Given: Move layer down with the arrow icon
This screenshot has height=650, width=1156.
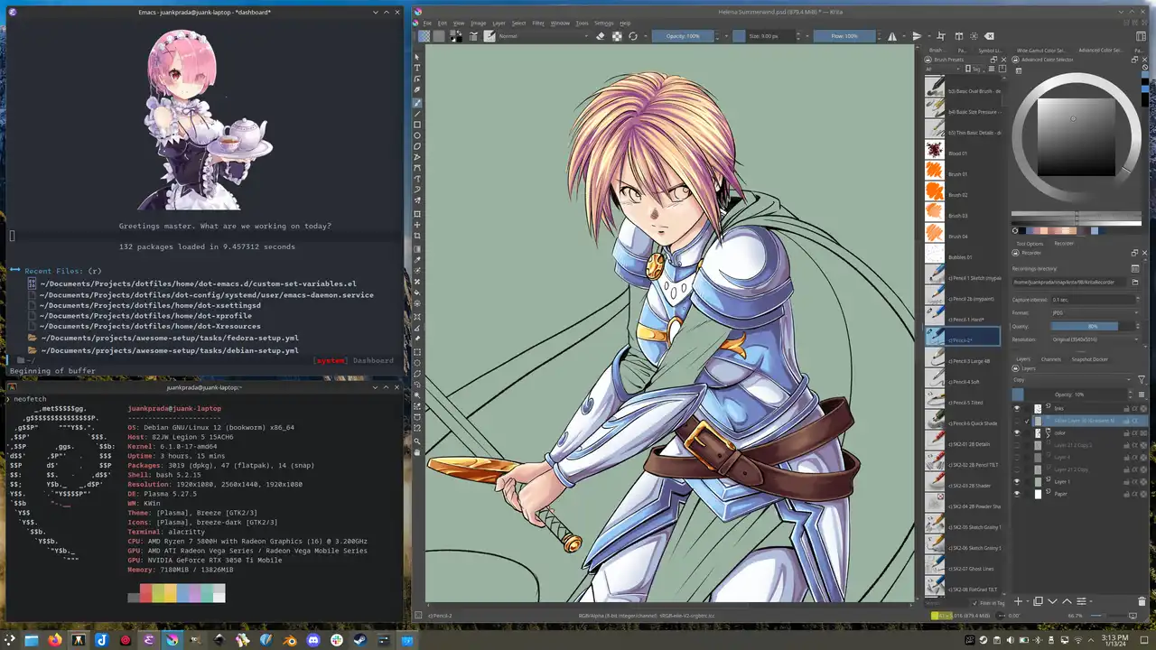Looking at the screenshot, I should tap(1052, 601).
